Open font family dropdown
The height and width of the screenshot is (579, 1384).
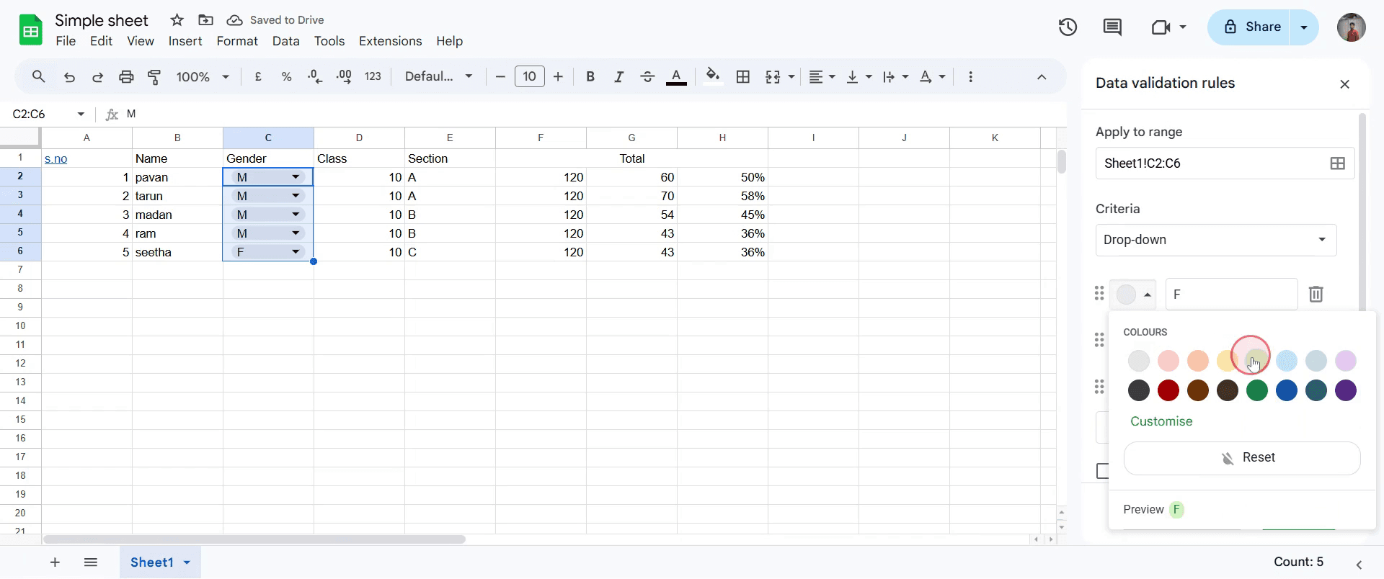click(x=439, y=76)
